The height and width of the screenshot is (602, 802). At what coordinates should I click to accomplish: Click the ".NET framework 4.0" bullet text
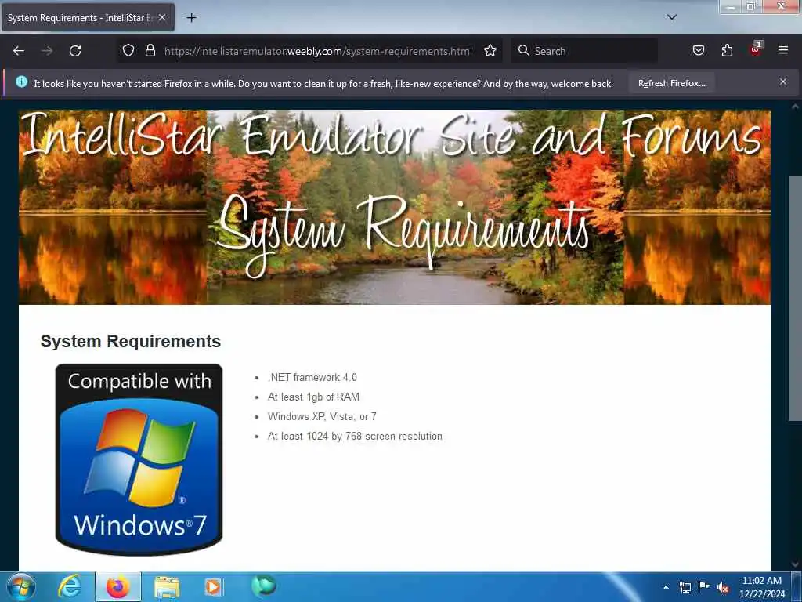pyautogui.click(x=312, y=377)
